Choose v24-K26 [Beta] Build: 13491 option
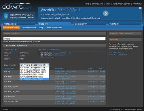144x111 pixels. coord(35,74)
